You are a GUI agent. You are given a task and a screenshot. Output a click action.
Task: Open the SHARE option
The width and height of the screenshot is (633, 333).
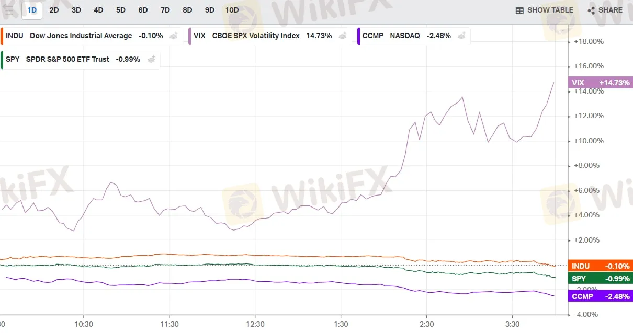click(605, 10)
